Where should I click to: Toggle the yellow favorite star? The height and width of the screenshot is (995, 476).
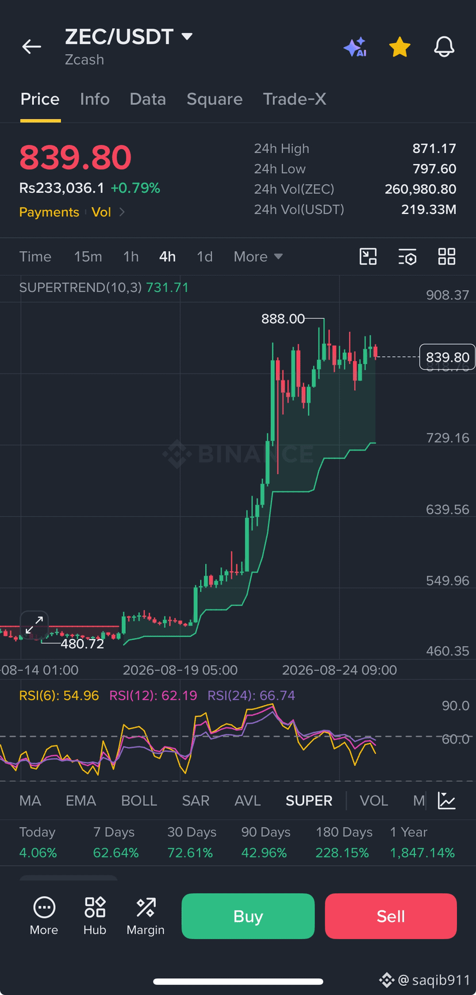click(x=400, y=47)
